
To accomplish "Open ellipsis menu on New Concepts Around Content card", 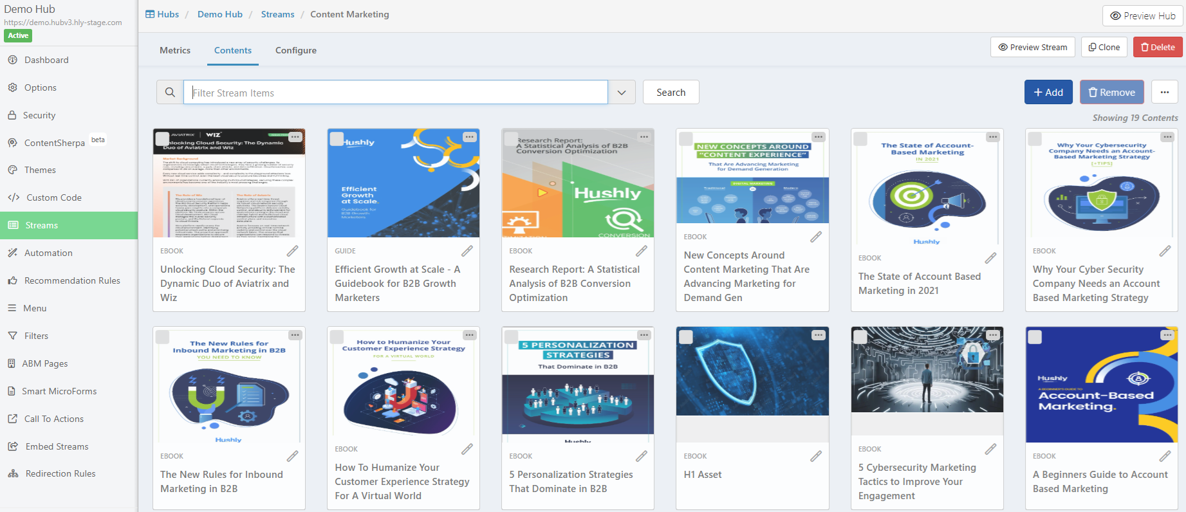I will 819,137.
